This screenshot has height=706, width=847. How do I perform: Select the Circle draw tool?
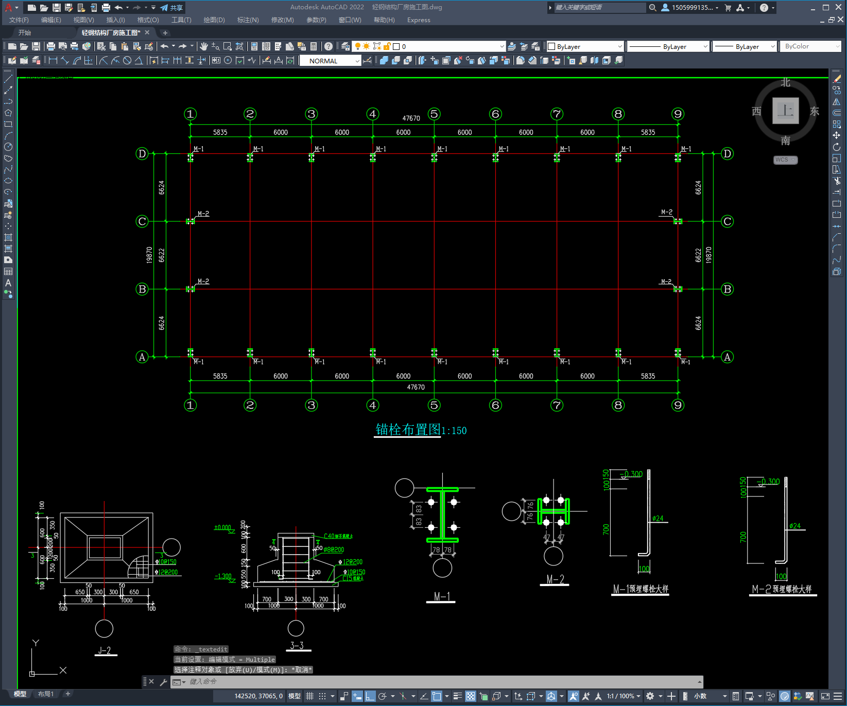click(8, 147)
